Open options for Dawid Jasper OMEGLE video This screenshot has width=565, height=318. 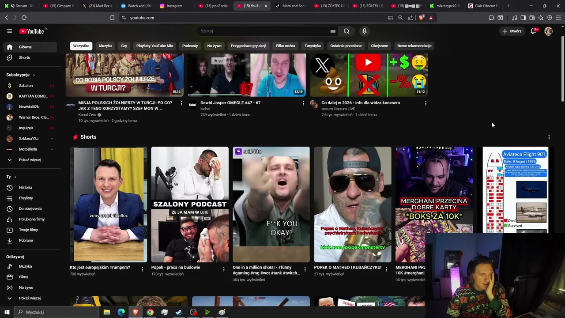[303, 103]
